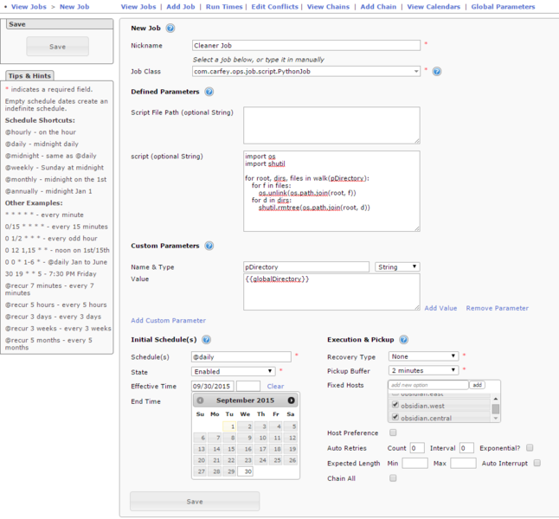The height and width of the screenshot is (519, 559).
Task: Click Save button in left panel
Action: coord(57,47)
